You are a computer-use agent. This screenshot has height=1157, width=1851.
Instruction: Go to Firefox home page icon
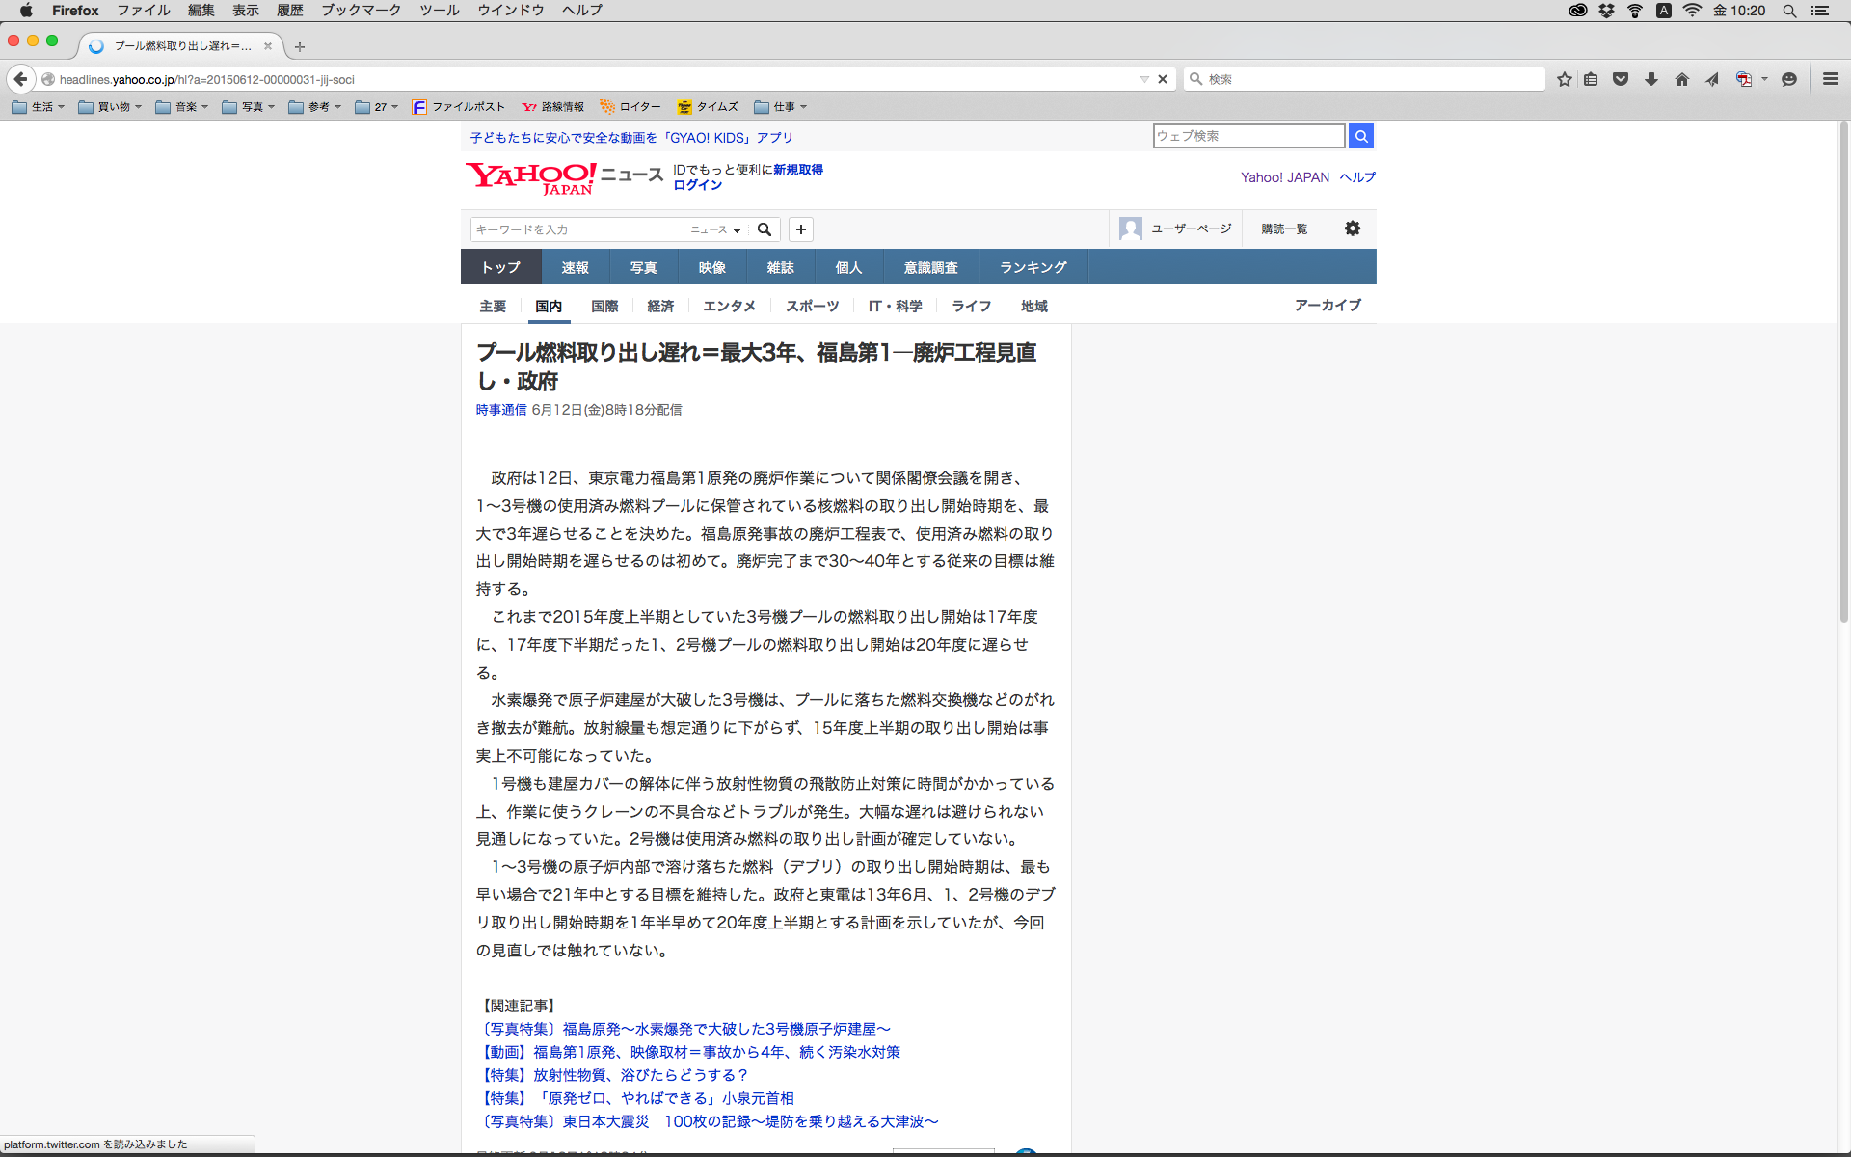pyautogui.click(x=1682, y=79)
